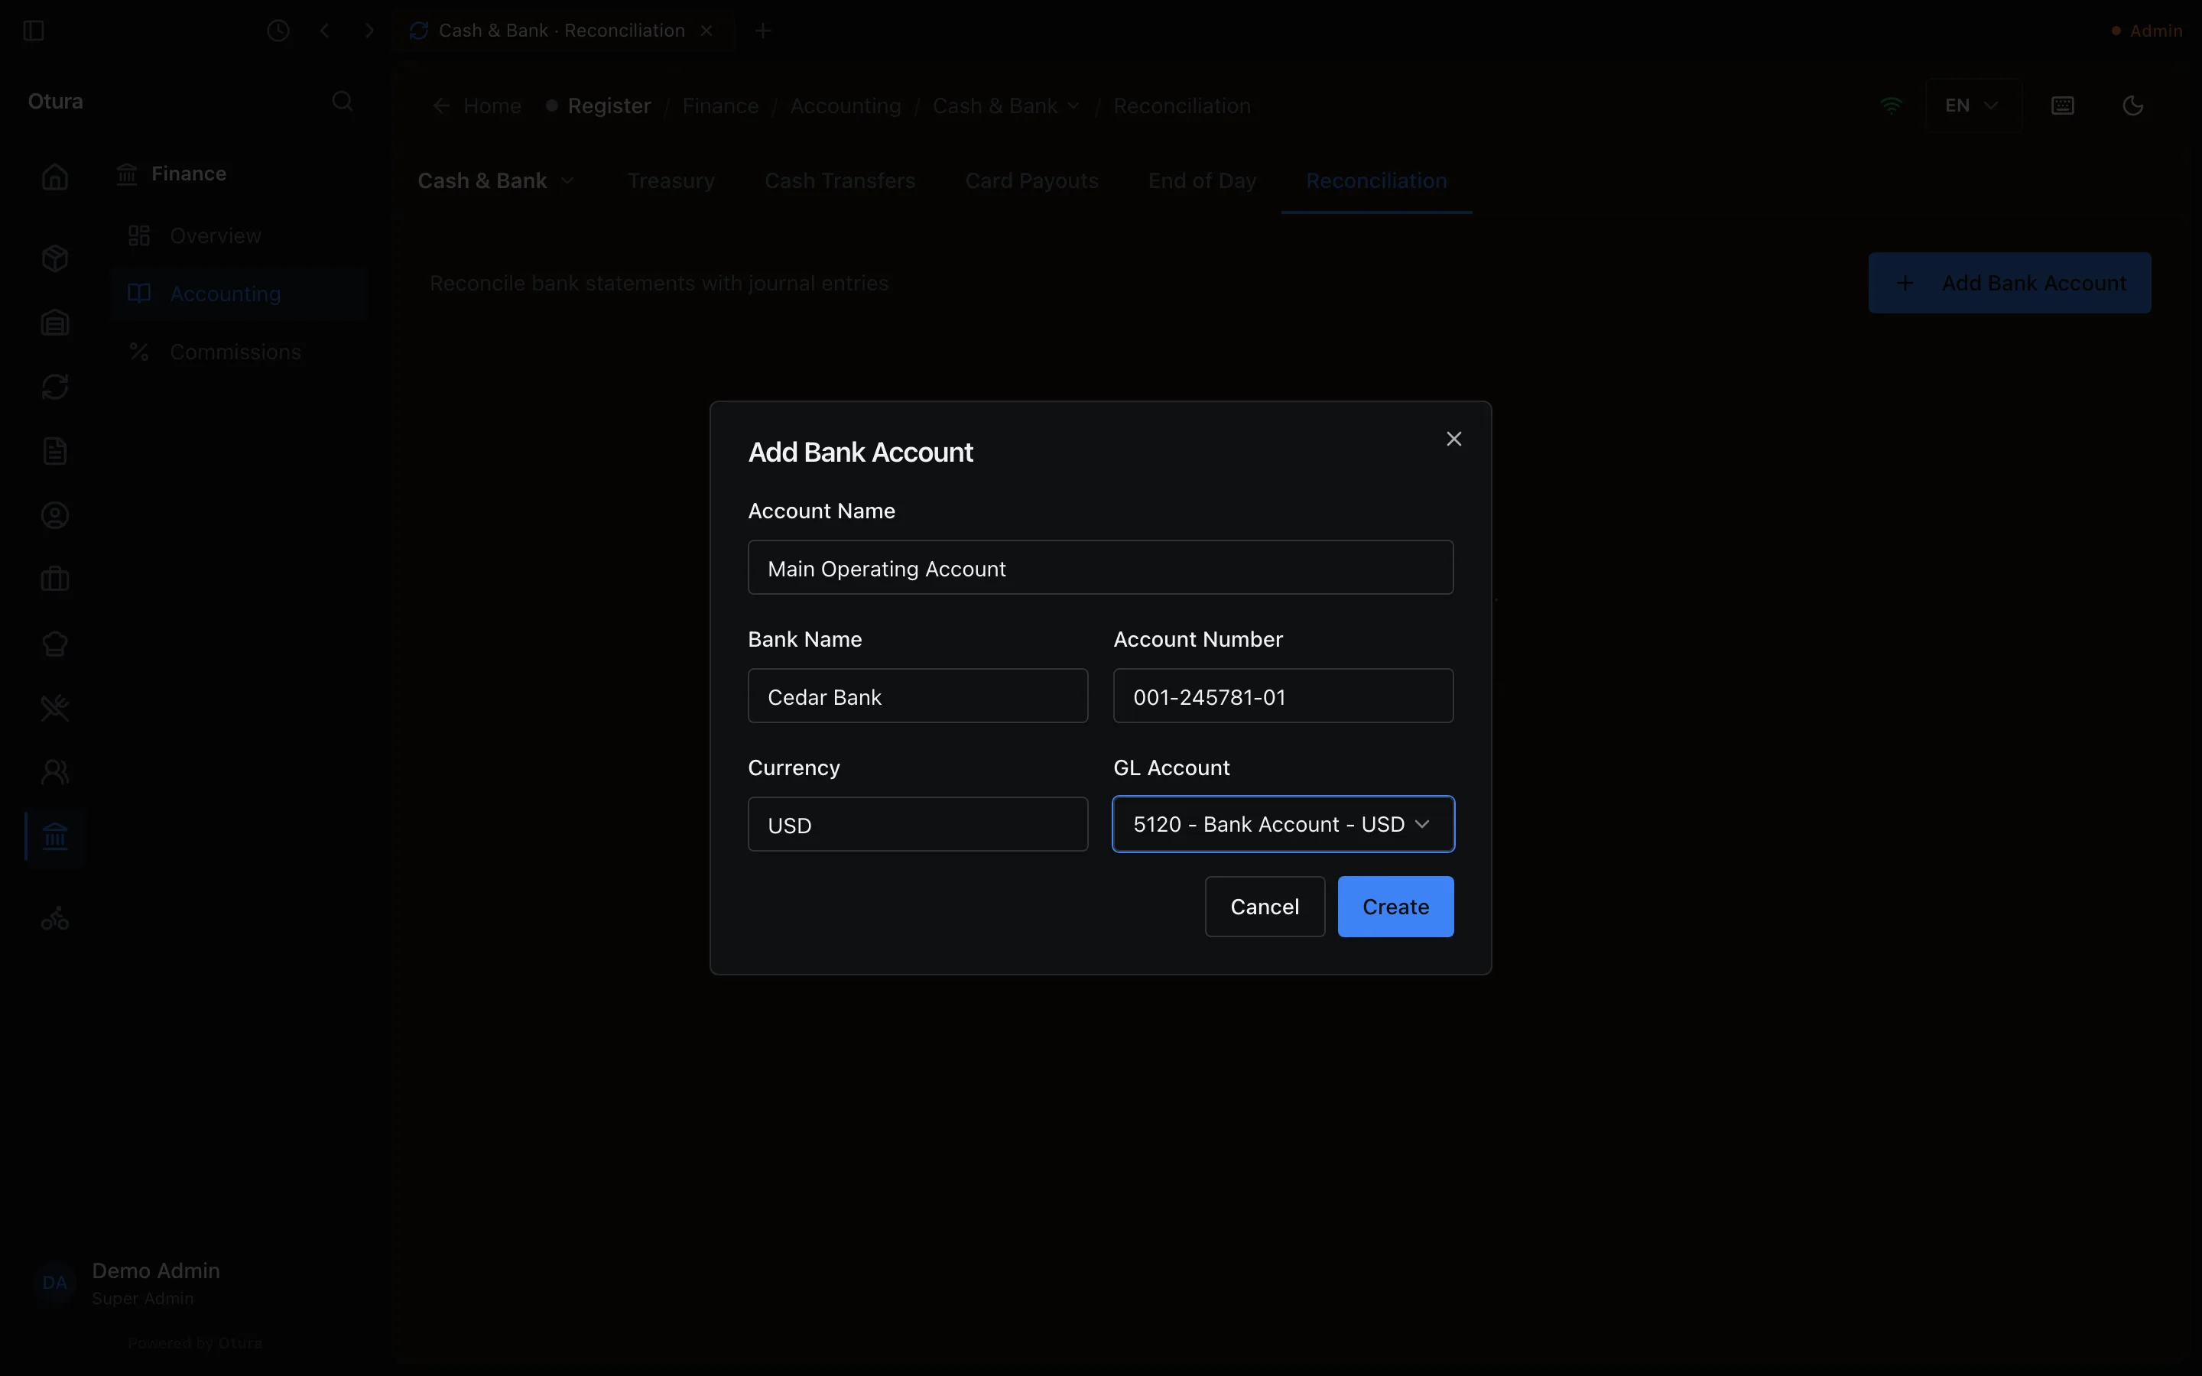
Task: Open the sync refresh icon in sidebar
Action: pyautogui.click(x=54, y=387)
